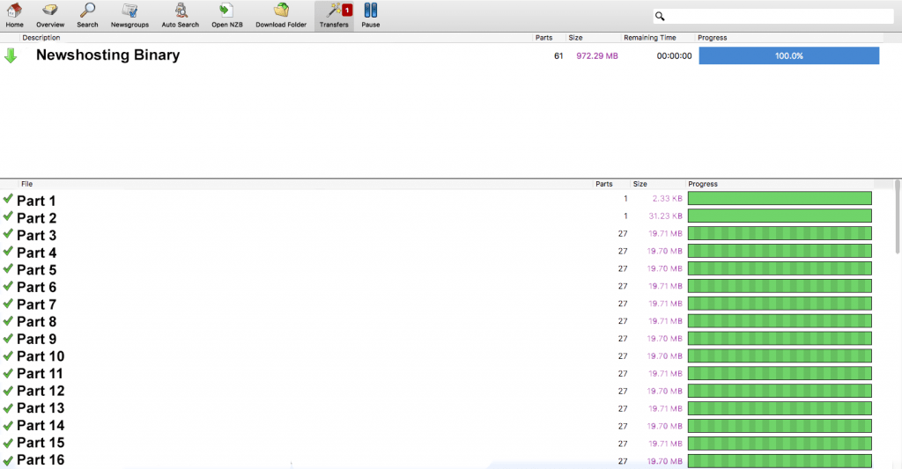Click the Part 3 segmented progress bar
Image resolution: width=902 pixels, height=469 pixels.
tap(780, 233)
